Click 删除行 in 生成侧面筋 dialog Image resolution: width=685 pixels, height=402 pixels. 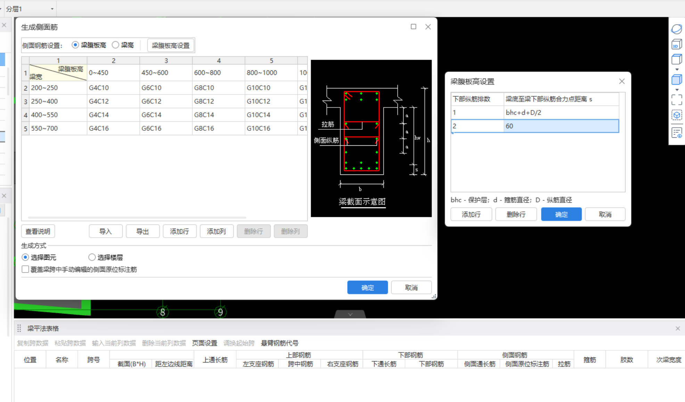(254, 231)
